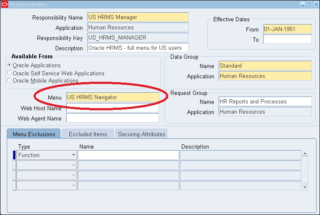Click the Menu field US HRMS Navigator
320x215 pixels.
[x=113, y=97]
